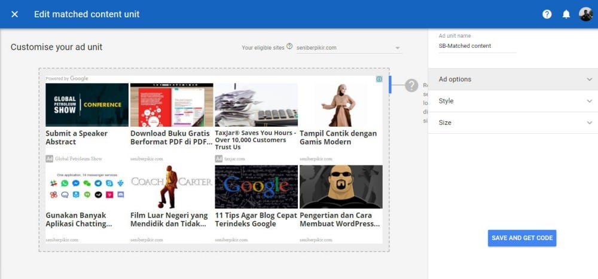The height and width of the screenshot is (279, 598).
Task: Click Ad badge next to Global Petroleum Show
Action: (49, 158)
